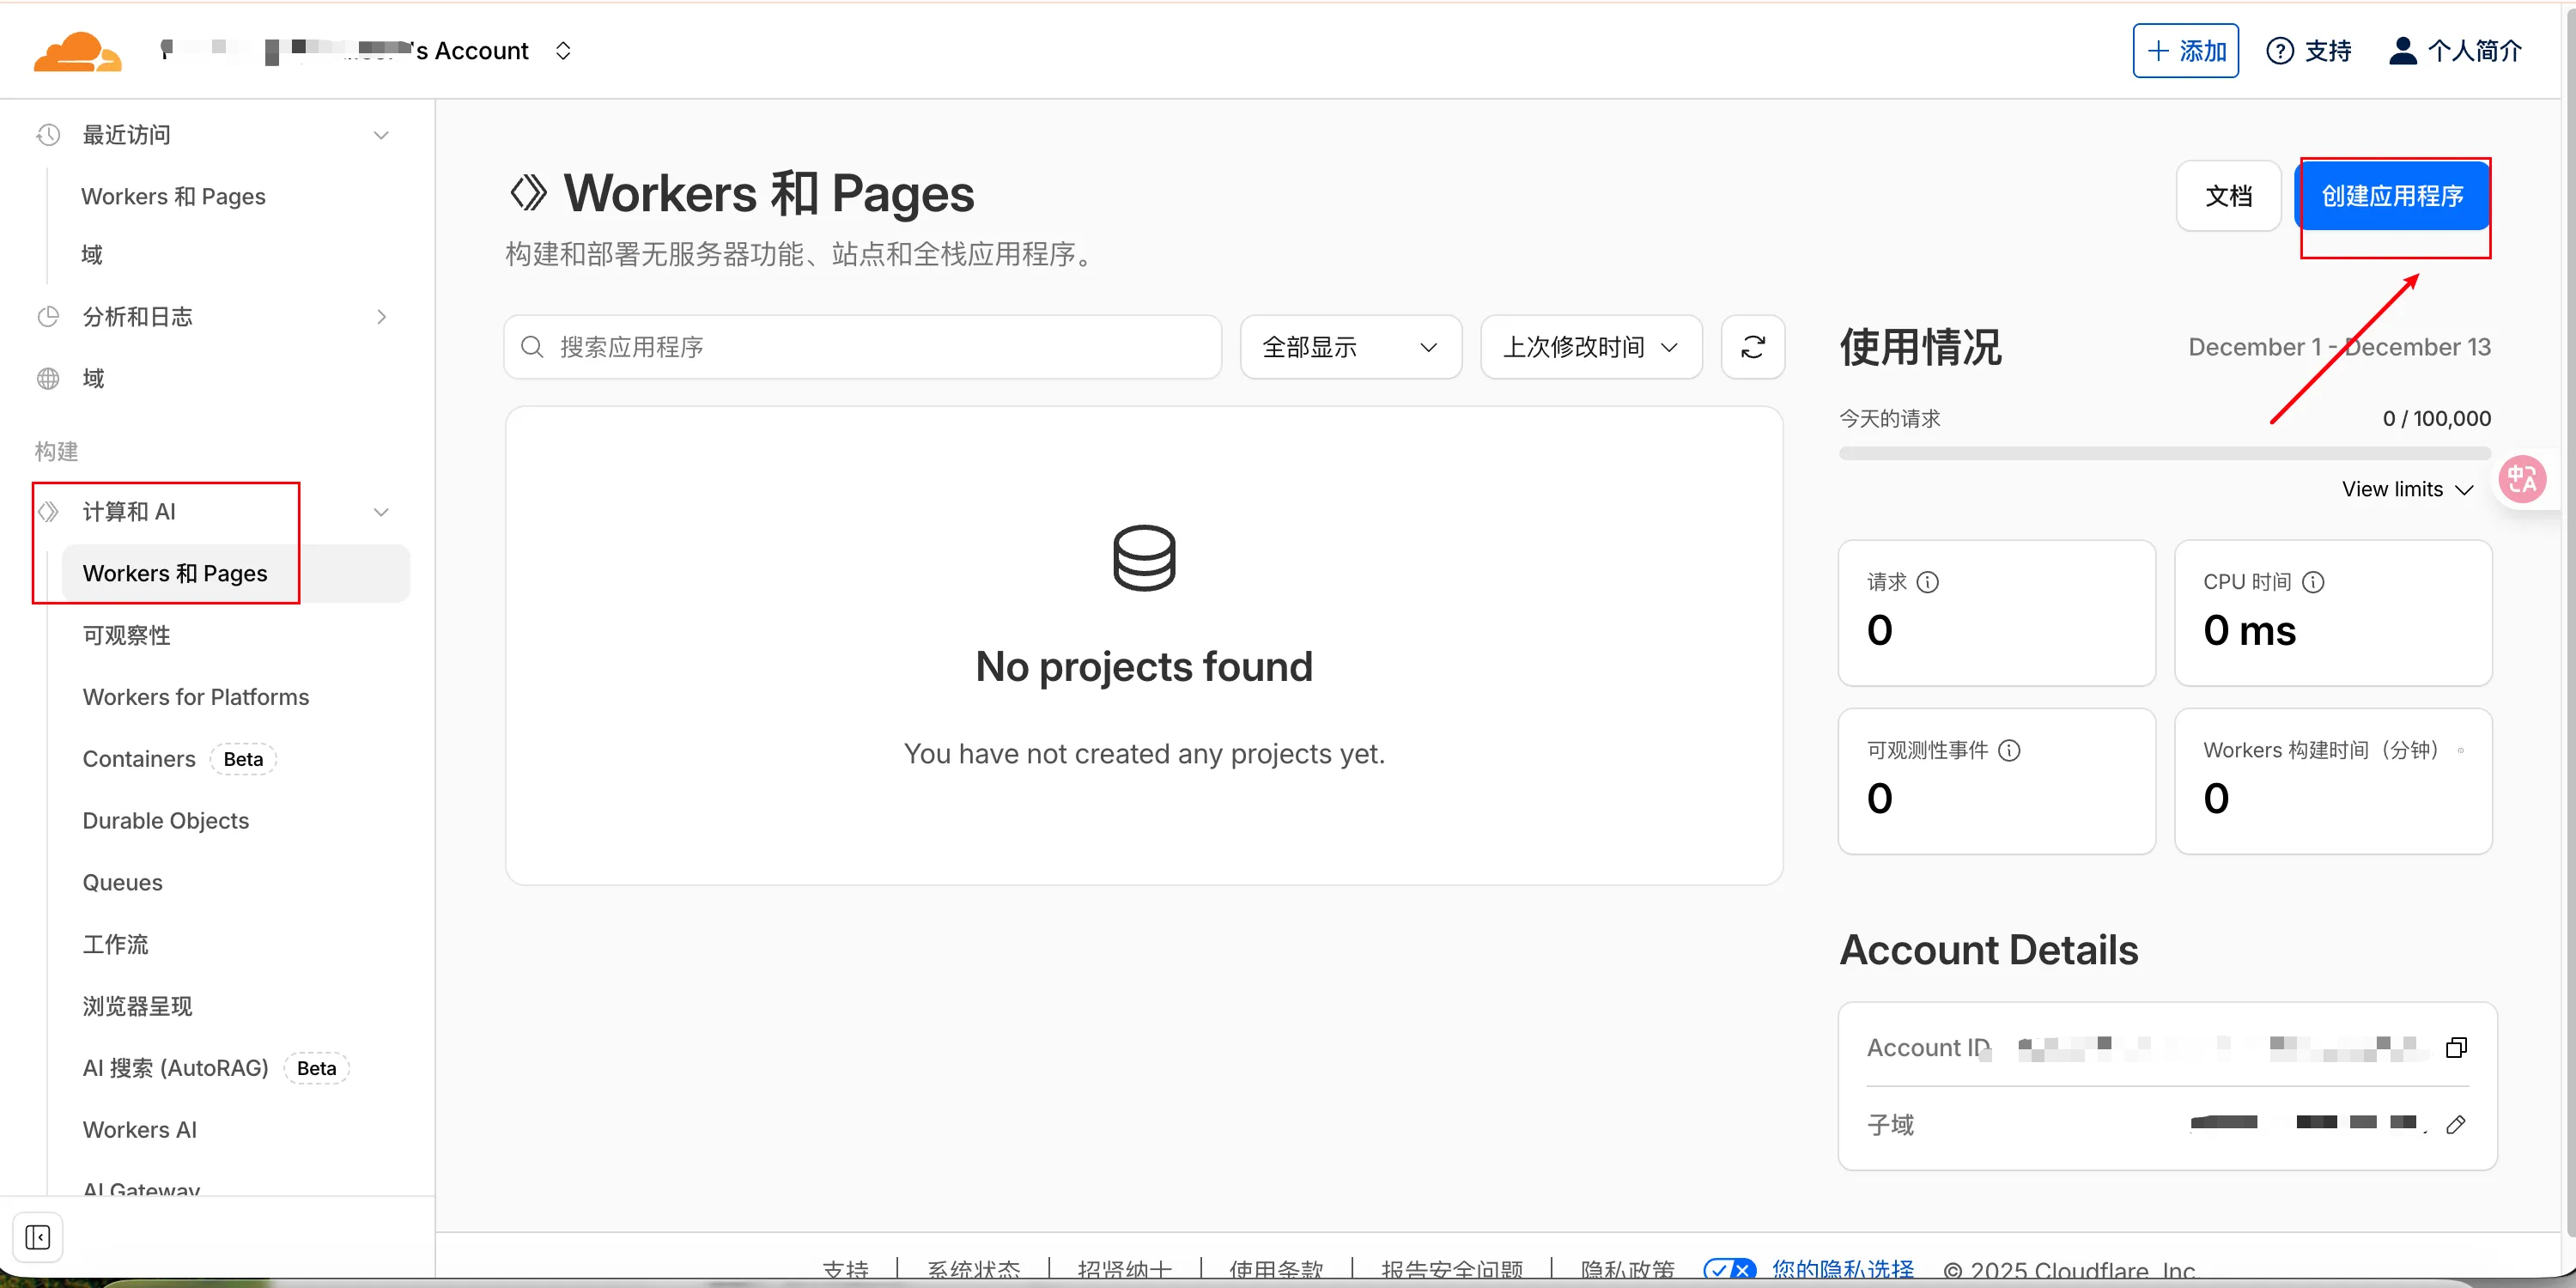The width and height of the screenshot is (2576, 1288).
Task: Select Workers for Platforms sidebar item
Action: (x=195, y=697)
